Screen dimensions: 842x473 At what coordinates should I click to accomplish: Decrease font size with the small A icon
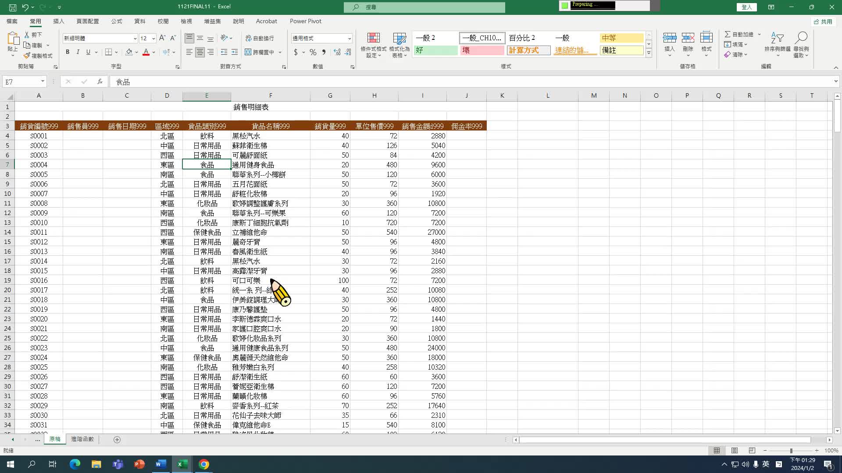(173, 38)
